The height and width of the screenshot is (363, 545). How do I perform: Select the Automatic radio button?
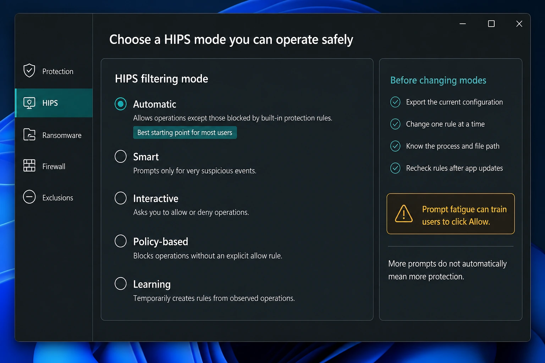(x=121, y=104)
